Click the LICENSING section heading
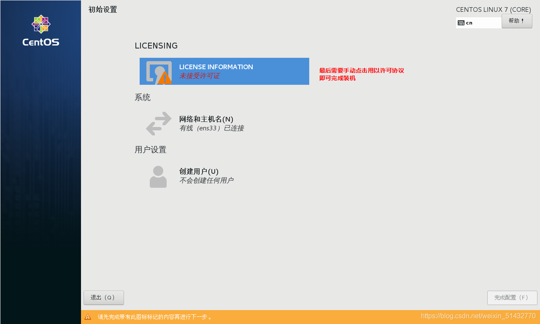This screenshot has width=540, height=324. point(156,46)
